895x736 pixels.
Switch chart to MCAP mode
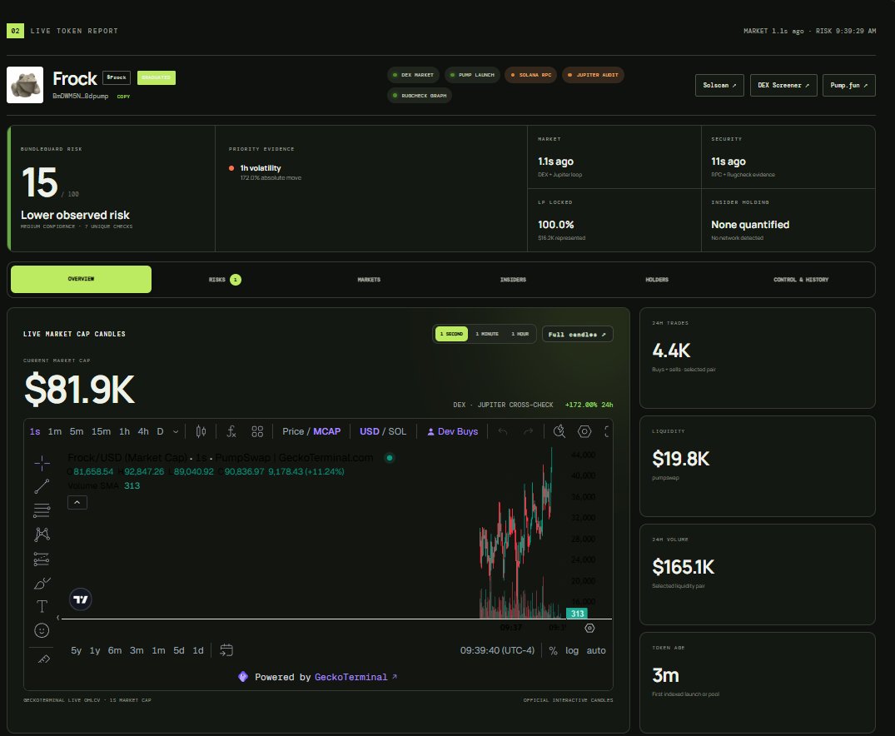pyautogui.click(x=326, y=431)
